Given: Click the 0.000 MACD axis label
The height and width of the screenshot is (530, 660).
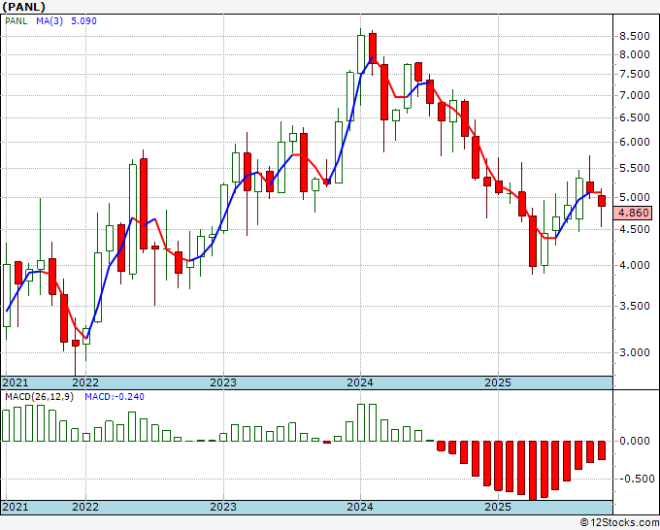Looking at the screenshot, I should (x=635, y=441).
